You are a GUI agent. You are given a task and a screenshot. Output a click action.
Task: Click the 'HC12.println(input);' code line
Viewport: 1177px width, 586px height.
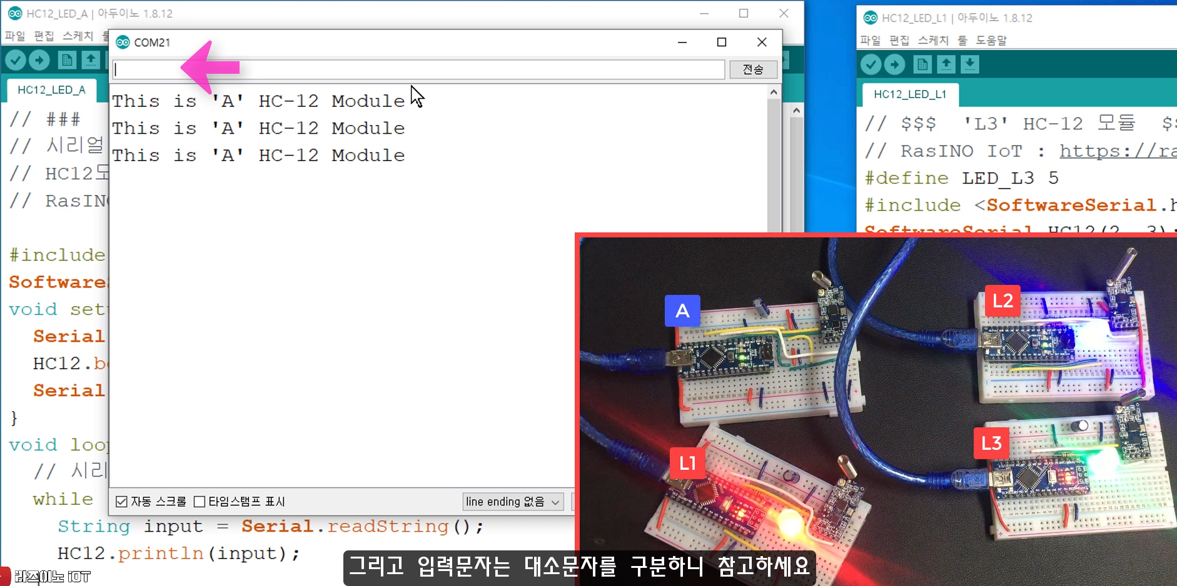click(x=179, y=554)
